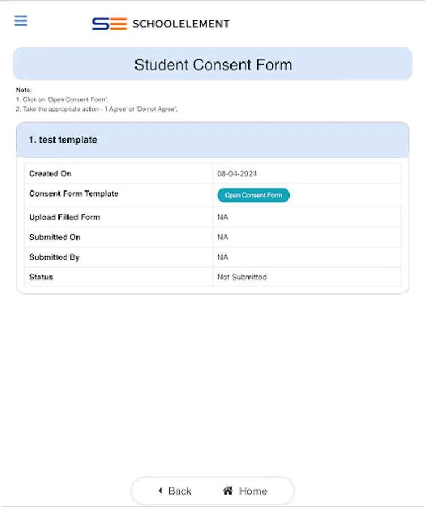Screen dimensions: 425x507
Task: Click the NA value for Submitted By
Action: [223, 257]
